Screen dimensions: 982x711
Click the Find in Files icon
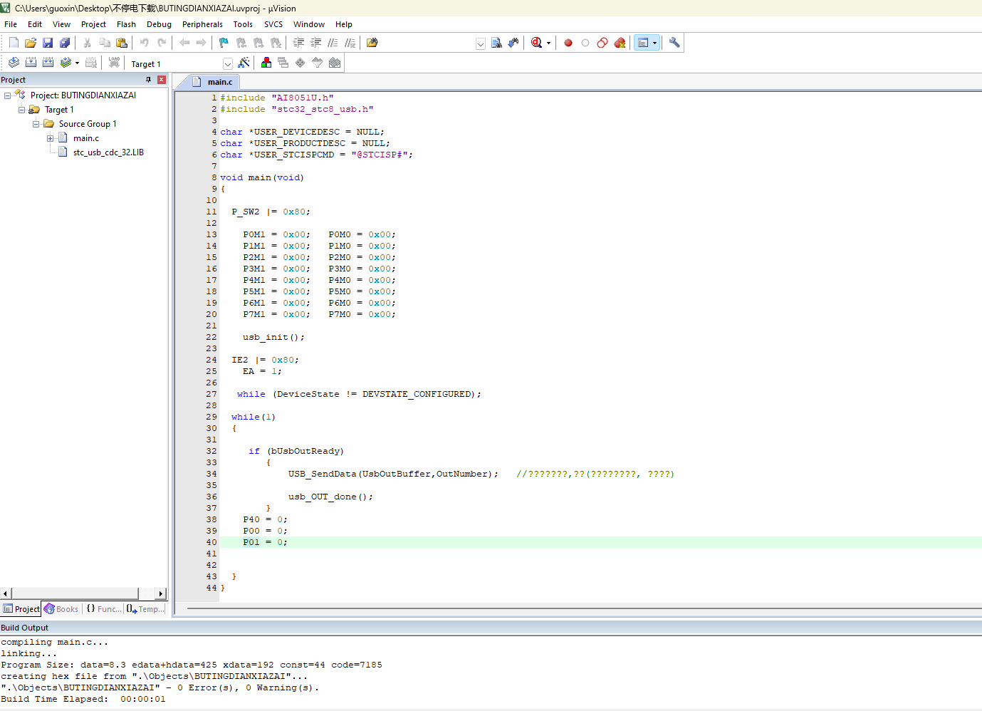(x=372, y=43)
